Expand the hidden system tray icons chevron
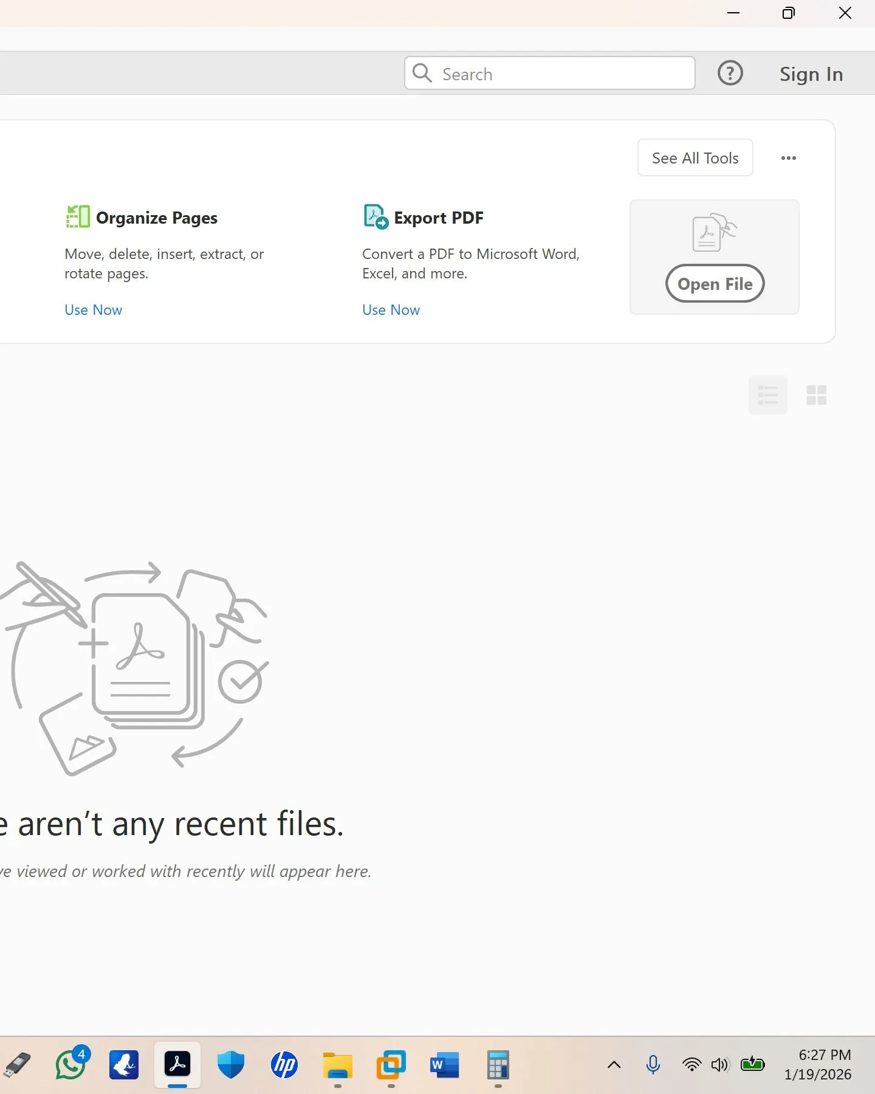This screenshot has width=875, height=1094. click(614, 1064)
